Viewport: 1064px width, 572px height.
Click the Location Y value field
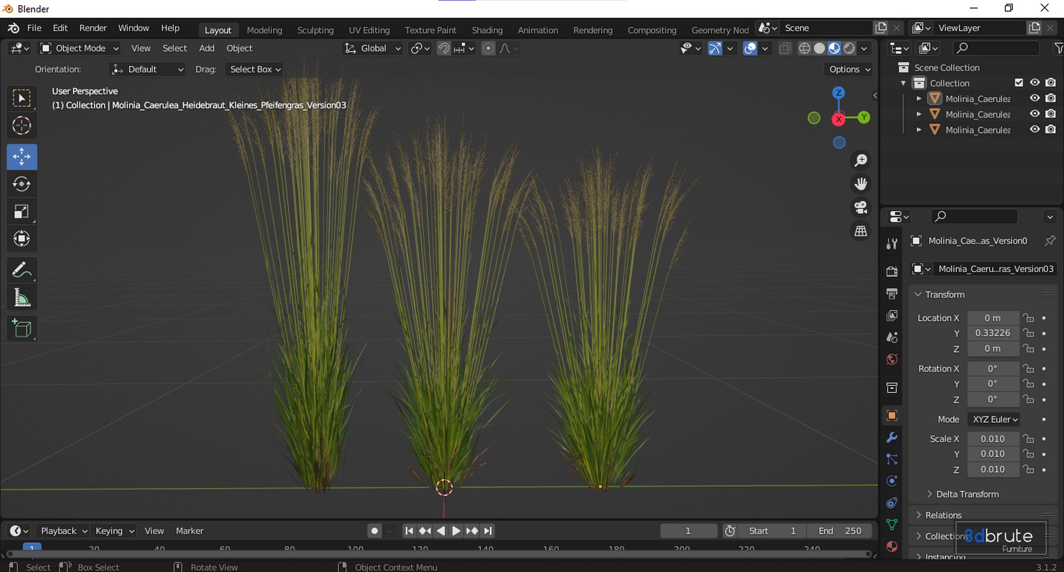993,333
